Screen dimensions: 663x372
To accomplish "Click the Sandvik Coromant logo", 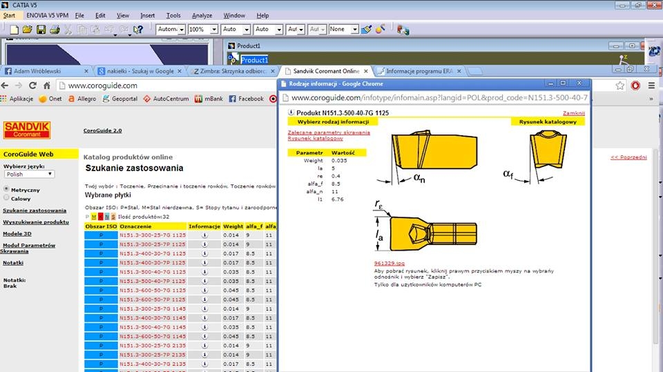I will tap(27, 130).
